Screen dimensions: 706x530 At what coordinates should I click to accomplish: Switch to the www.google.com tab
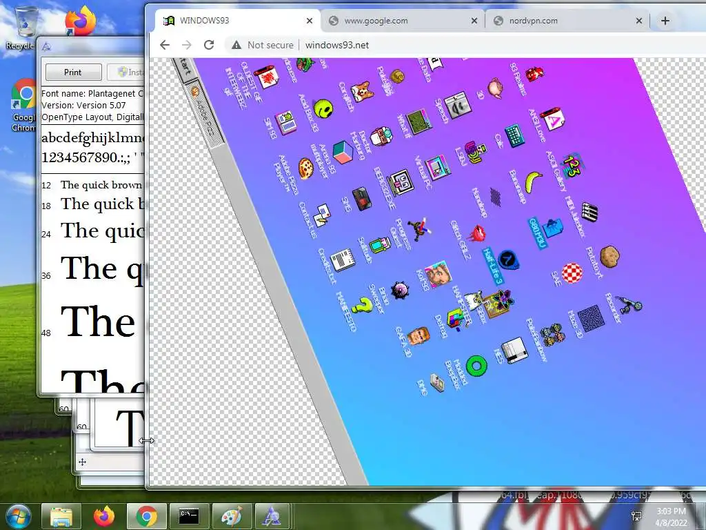(403, 21)
